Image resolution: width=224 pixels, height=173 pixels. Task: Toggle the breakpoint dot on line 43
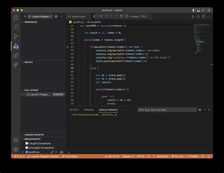pyautogui.click(x=68, y=47)
